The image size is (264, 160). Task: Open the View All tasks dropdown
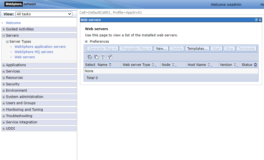point(44,14)
